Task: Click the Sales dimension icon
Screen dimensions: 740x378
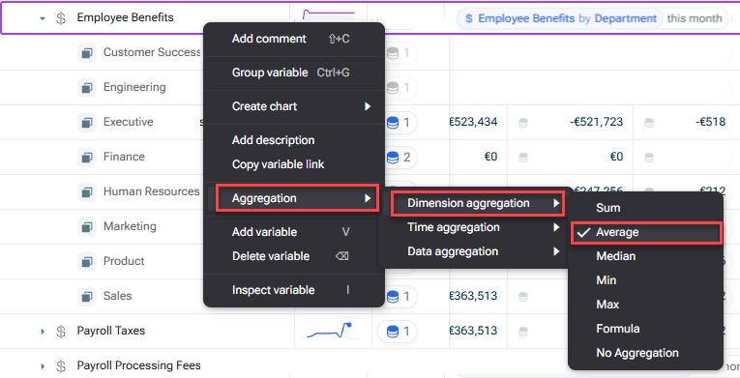Action: click(87, 297)
